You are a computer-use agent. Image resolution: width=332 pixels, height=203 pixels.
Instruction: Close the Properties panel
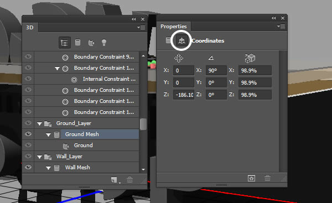coord(283,18)
